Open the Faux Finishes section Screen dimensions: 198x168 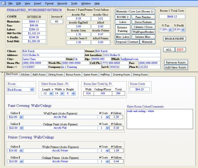pos(143,17)
